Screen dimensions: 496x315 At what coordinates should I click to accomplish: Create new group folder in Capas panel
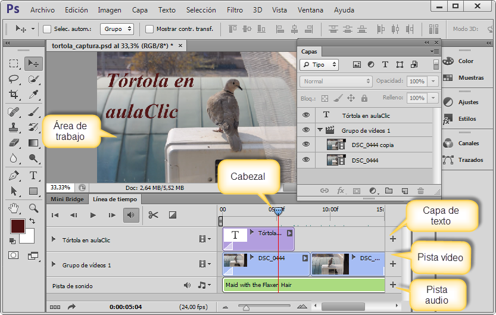pos(389,191)
